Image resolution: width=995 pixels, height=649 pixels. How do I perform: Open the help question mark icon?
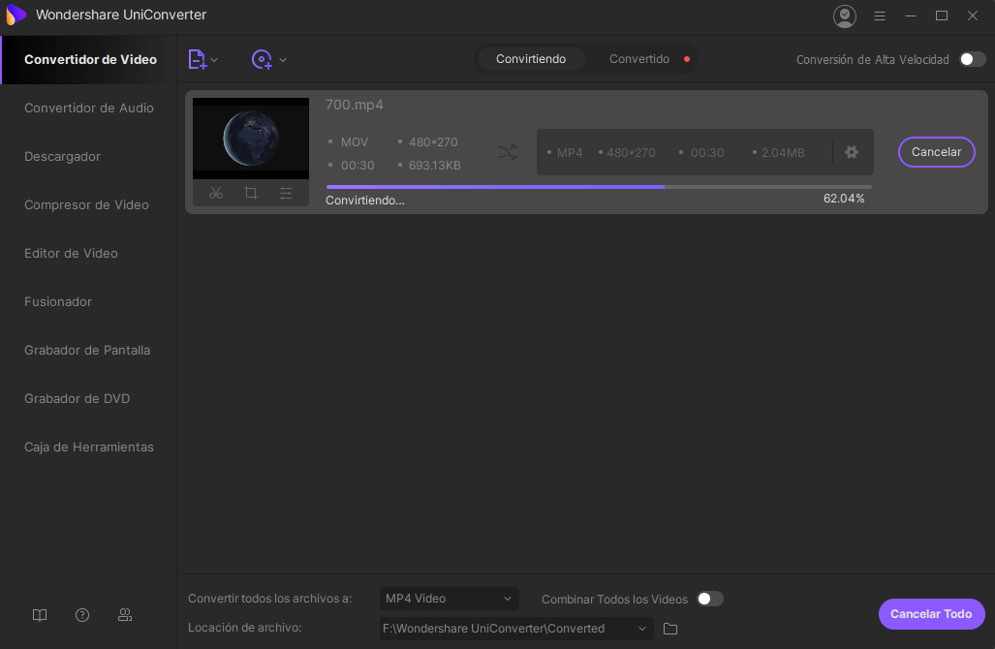click(x=82, y=615)
